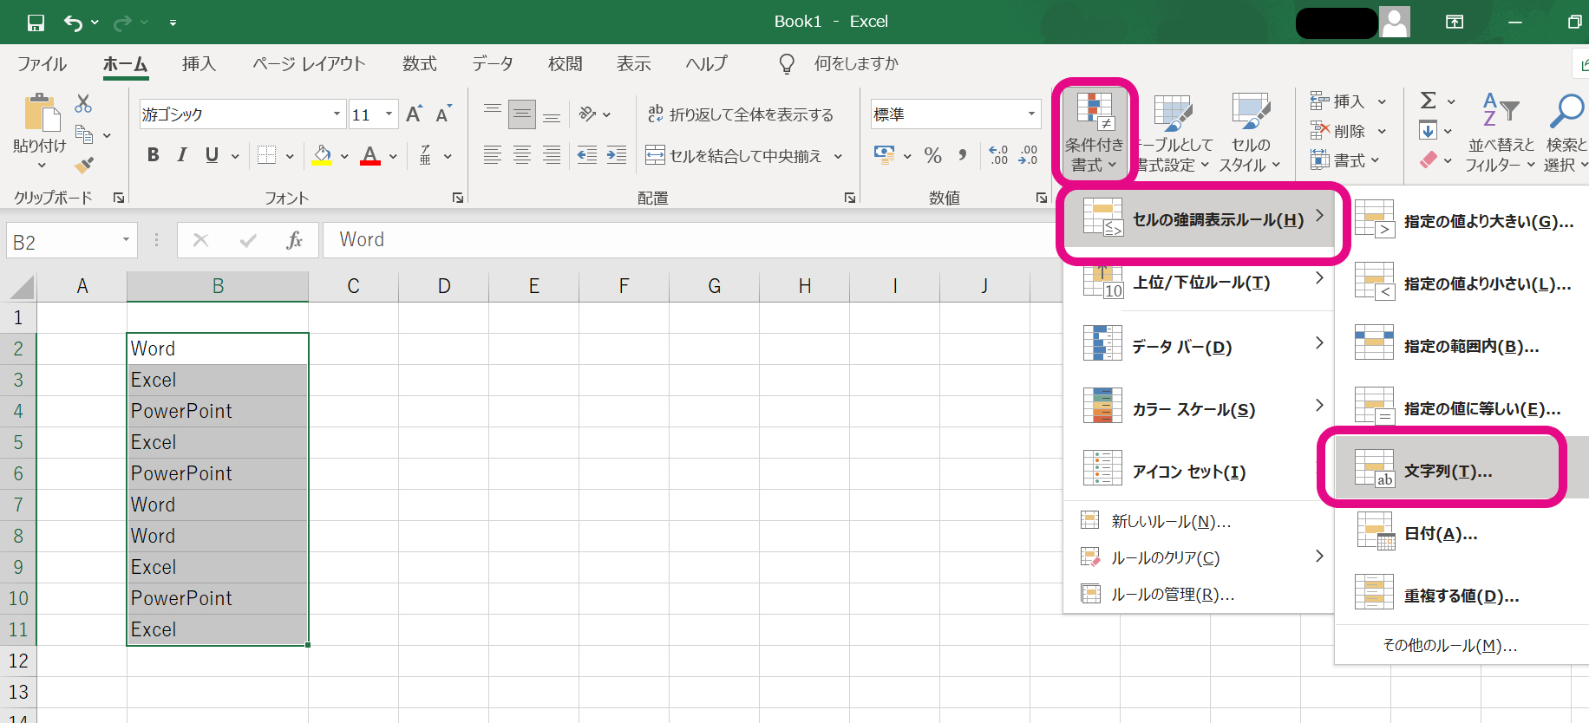Toggle middle vertical alignment
This screenshot has height=723, width=1589.
pos(522,114)
